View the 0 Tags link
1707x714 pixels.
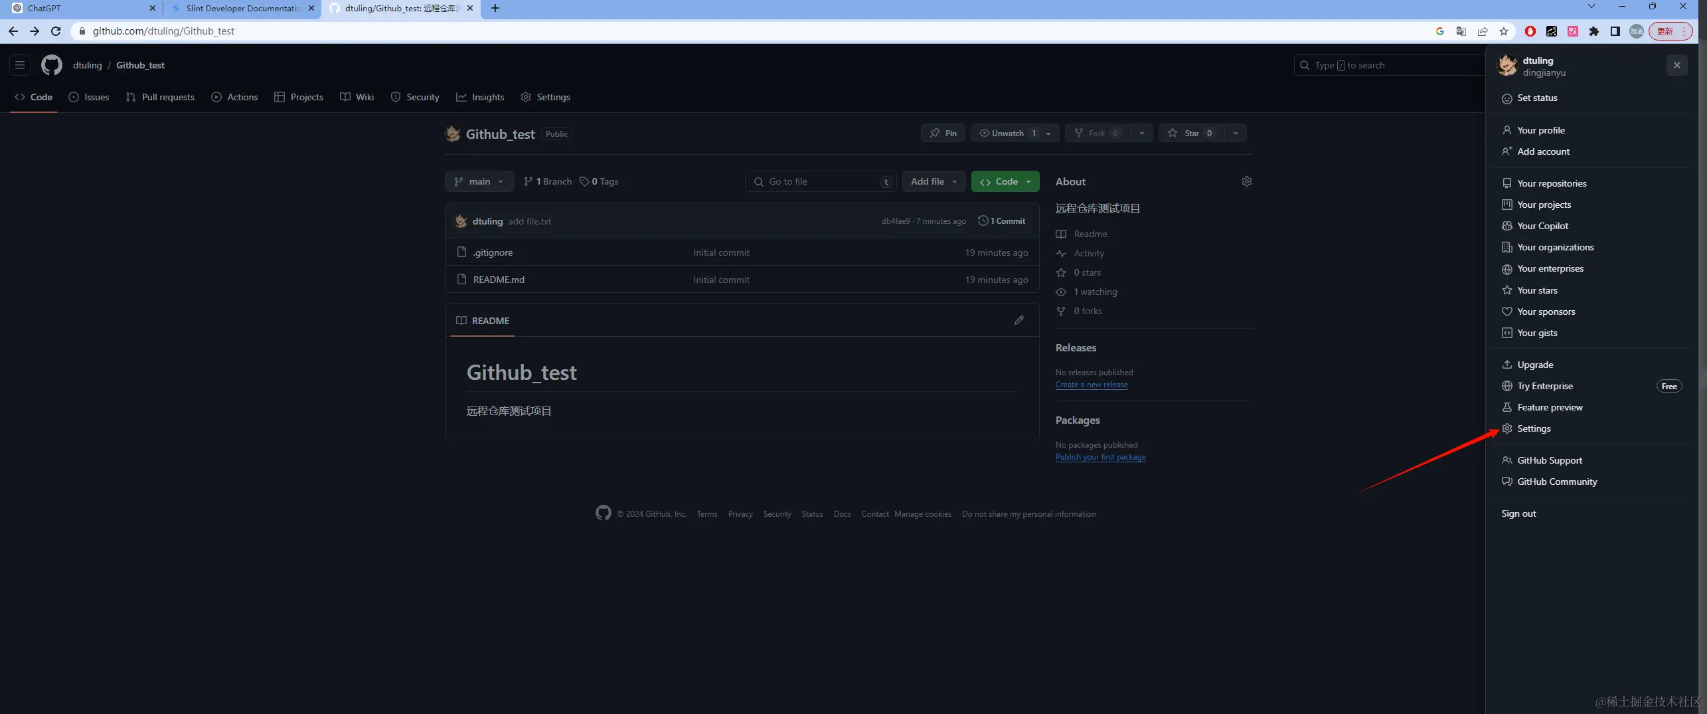pos(599,181)
